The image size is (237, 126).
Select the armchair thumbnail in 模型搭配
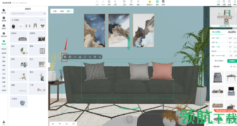218,77
